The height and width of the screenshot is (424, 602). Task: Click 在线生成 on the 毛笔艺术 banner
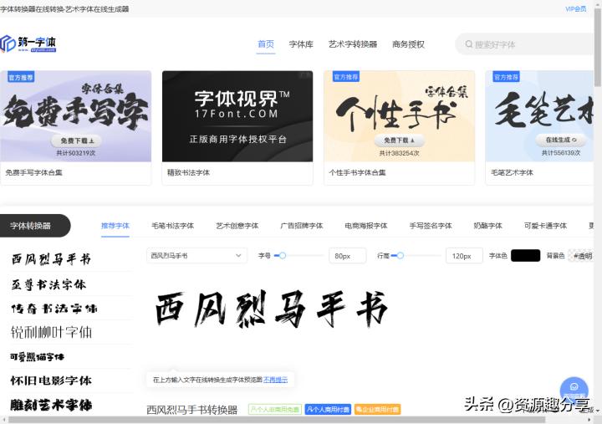coord(561,140)
